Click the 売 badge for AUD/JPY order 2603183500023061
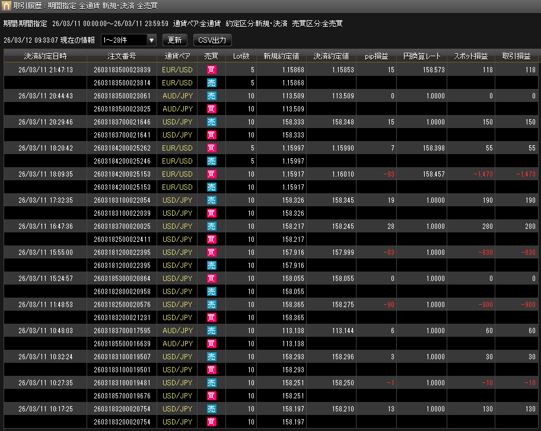The height and width of the screenshot is (431, 541). (x=211, y=96)
